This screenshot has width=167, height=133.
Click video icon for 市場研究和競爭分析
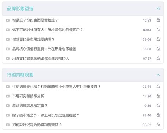8,96
